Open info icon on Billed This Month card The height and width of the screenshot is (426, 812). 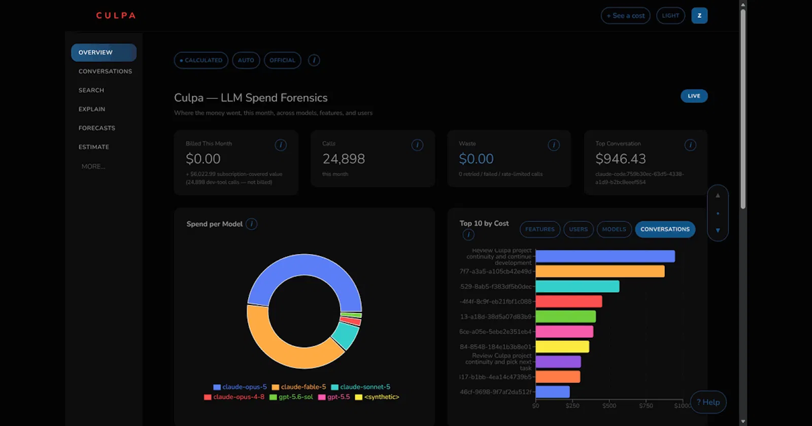pyautogui.click(x=281, y=145)
